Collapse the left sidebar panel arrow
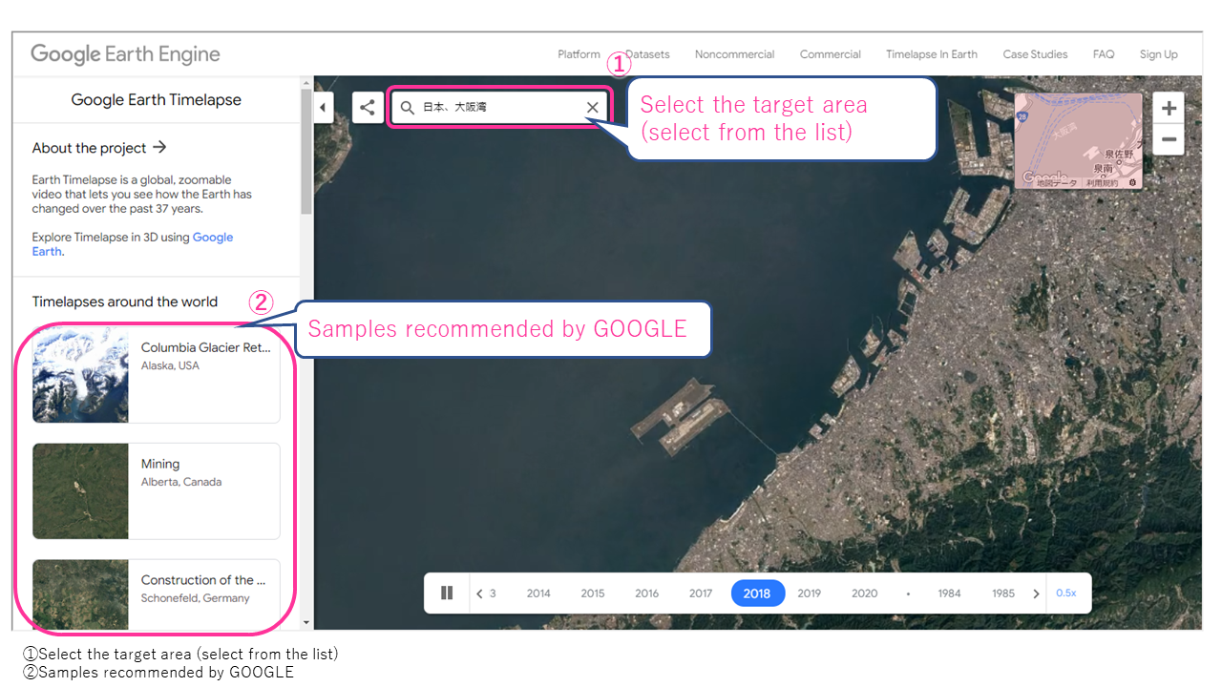Viewport: 1222px width, 687px height. (323, 107)
